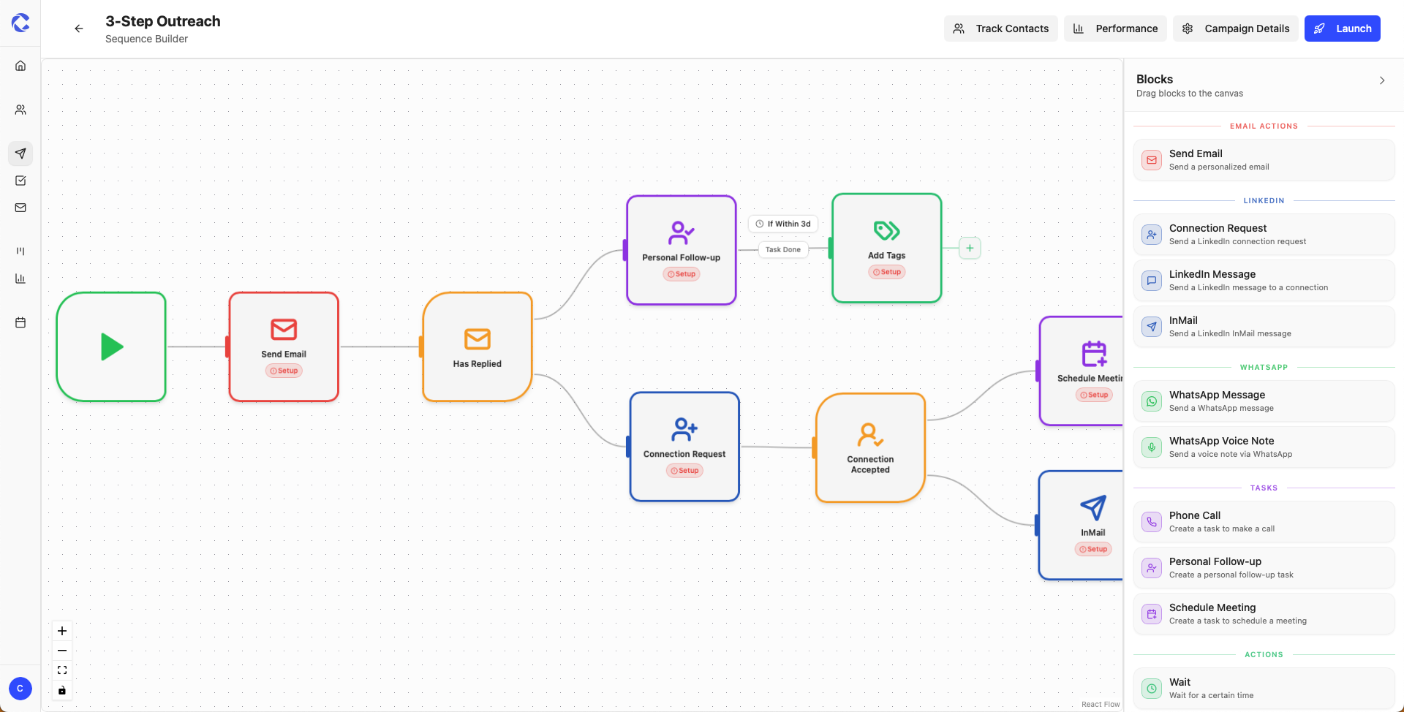Screen dimensions: 1404x712
Task: Pick Schedule Meeting block in panel
Action: [x=1264, y=613]
